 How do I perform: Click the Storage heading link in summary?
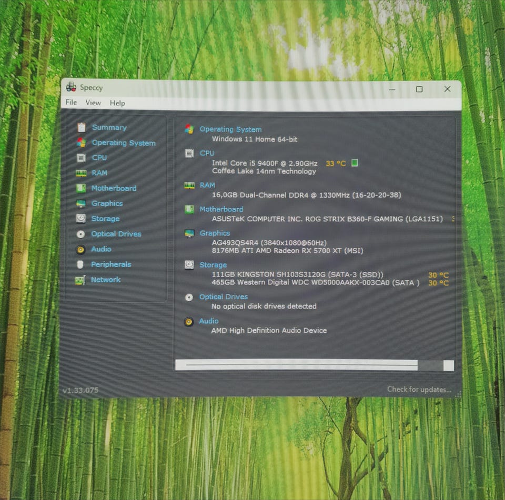213,265
